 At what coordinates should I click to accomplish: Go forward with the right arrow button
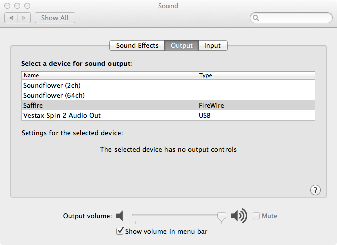click(x=24, y=18)
